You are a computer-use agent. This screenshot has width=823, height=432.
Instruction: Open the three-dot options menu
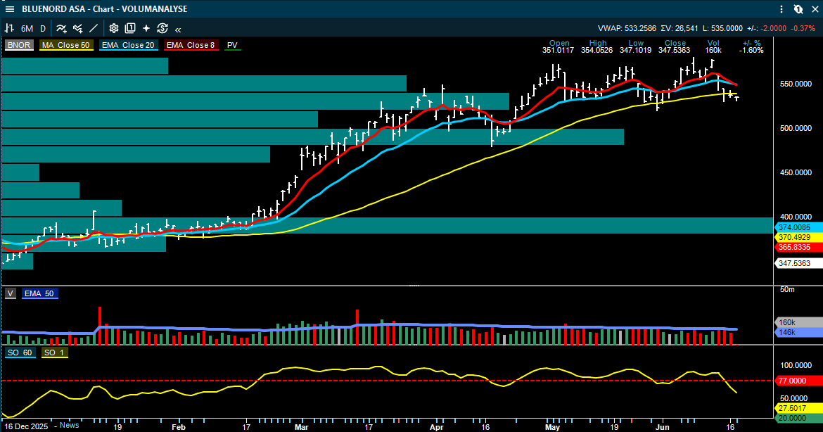click(782, 9)
